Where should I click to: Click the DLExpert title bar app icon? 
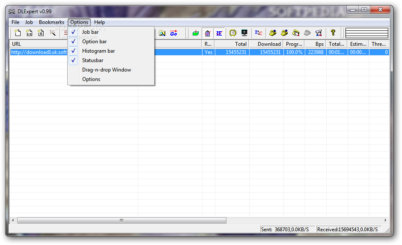tap(12, 12)
